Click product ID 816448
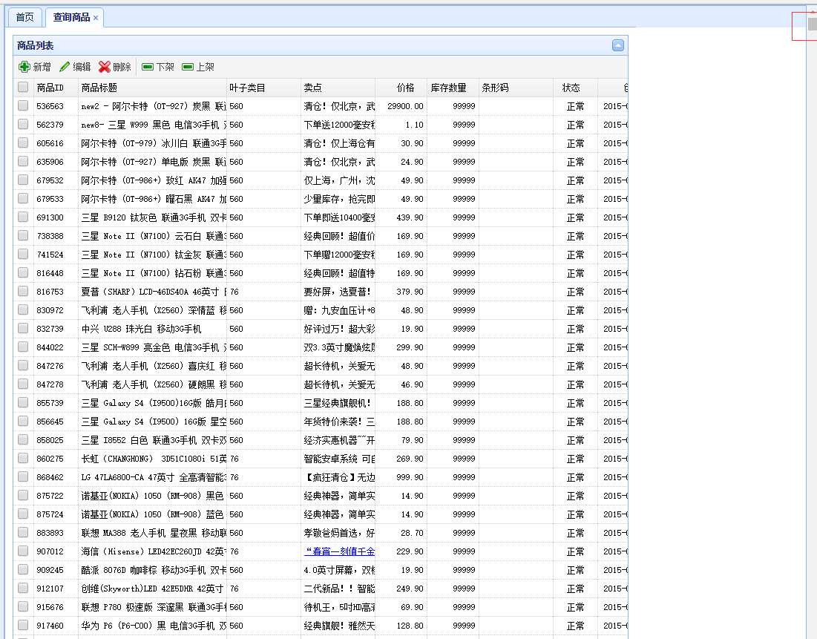This screenshot has width=817, height=639. click(50, 273)
